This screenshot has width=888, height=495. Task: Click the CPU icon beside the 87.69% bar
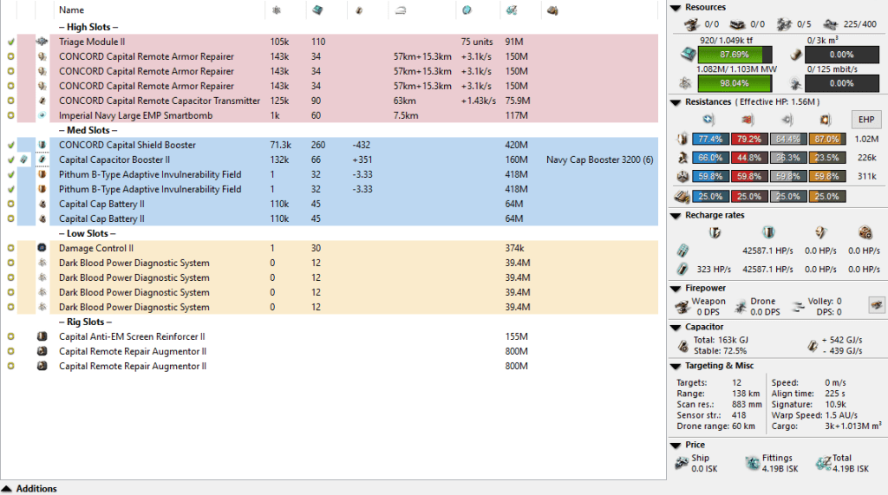coord(688,55)
